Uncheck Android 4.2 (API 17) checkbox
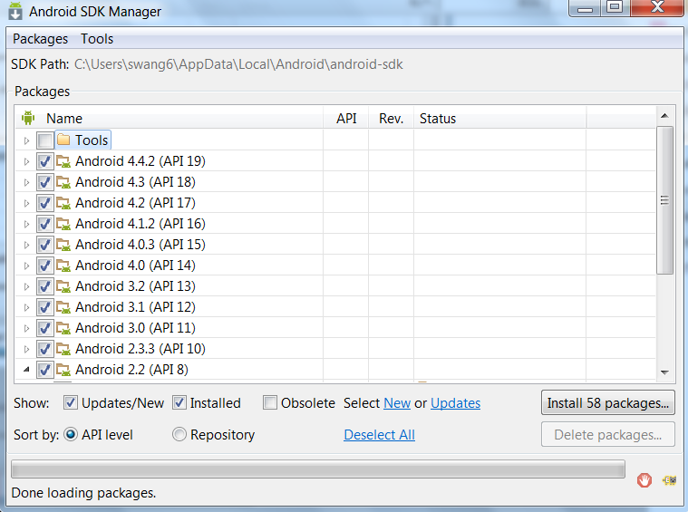 [x=44, y=203]
